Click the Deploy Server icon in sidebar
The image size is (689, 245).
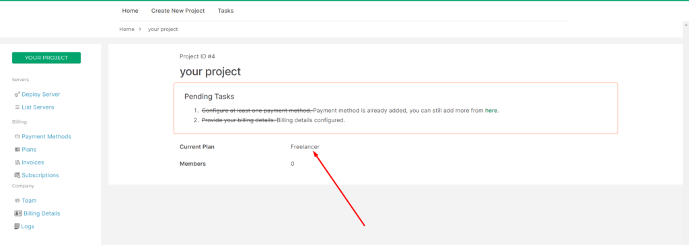pyautogui.click(x=17, y=94)
